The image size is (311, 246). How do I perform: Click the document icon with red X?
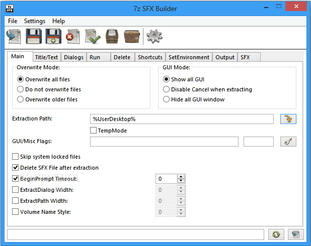(x=73, y=37)
